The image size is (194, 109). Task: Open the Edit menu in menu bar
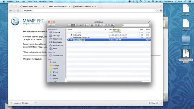pyautogui.click(x=23, y=2)
